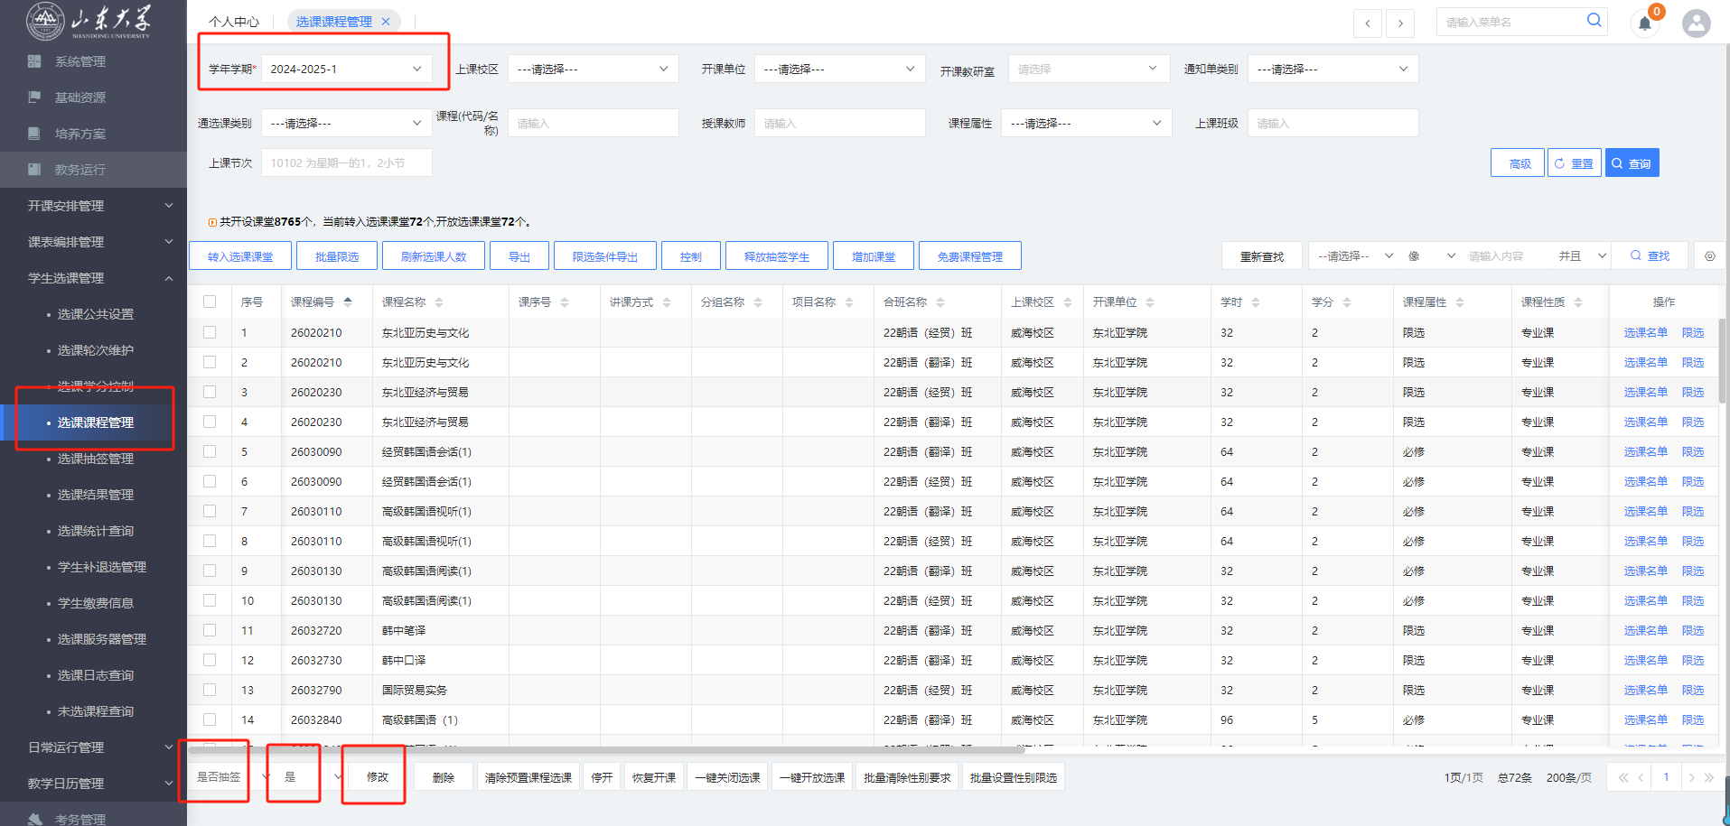The image size is (1730, 826).
Task: Expand the 上课校区 dropdown
Action: click(593, 70)
